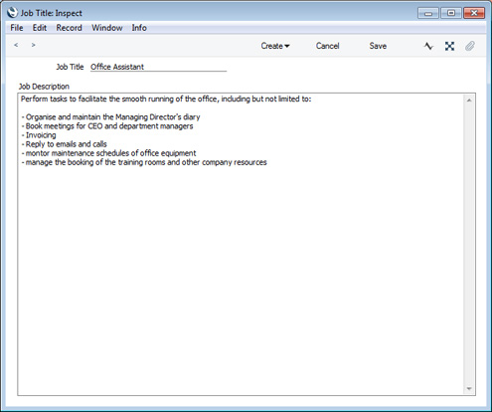Click the scrollbar up arrow
The width and height of the screenshot is (492, 412).
(469, 101)
